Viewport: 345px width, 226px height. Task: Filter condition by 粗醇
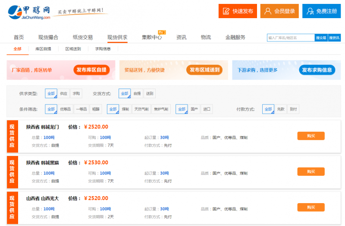(x=96, y=109)
